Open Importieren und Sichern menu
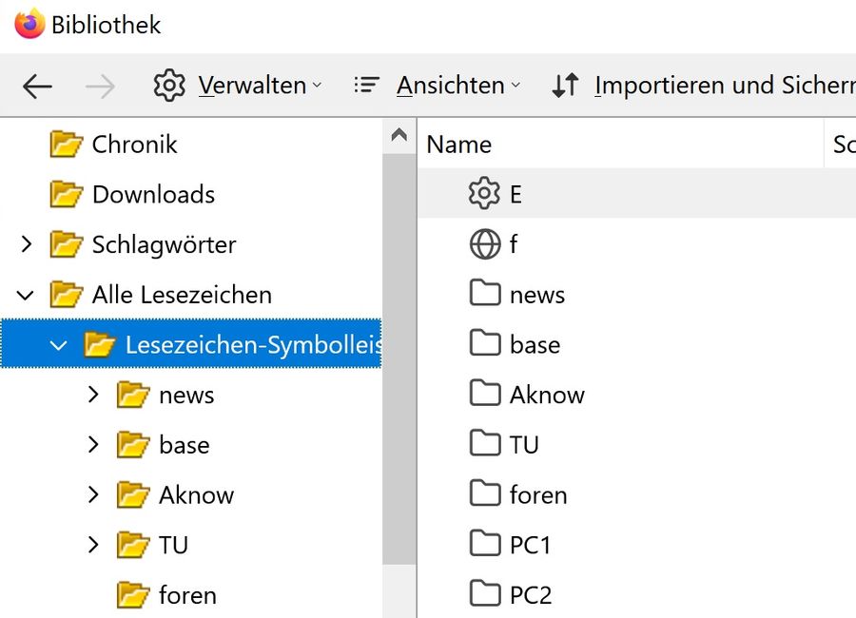Screen dimensions: 856x618 pos(704,86)
